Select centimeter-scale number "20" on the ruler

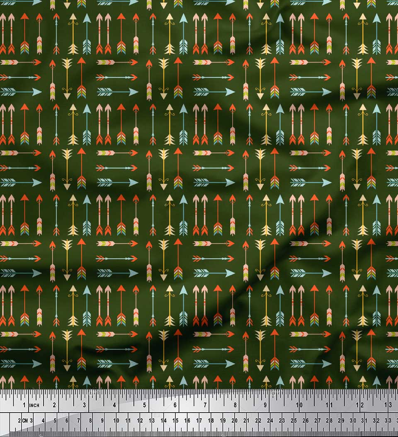[234, 420]
